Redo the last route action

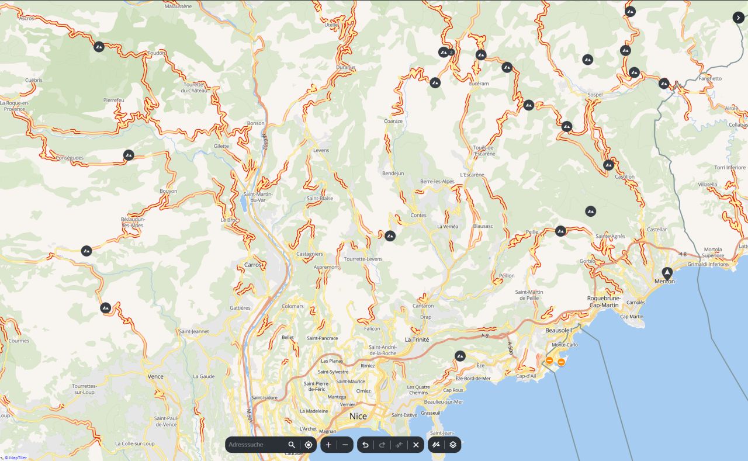click(382, 445)
